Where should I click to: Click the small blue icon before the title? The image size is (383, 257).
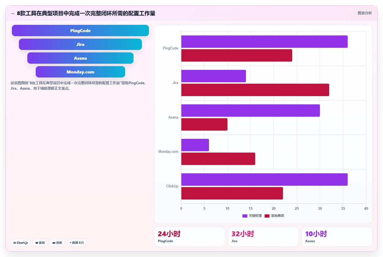(13, 13)
